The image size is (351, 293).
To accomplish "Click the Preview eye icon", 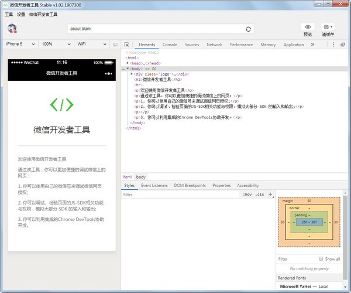I will point(308,27).
